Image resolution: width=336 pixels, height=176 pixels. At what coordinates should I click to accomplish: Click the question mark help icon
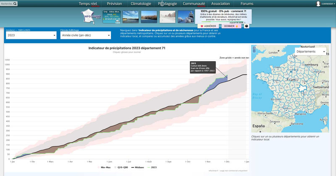[247, 26]
